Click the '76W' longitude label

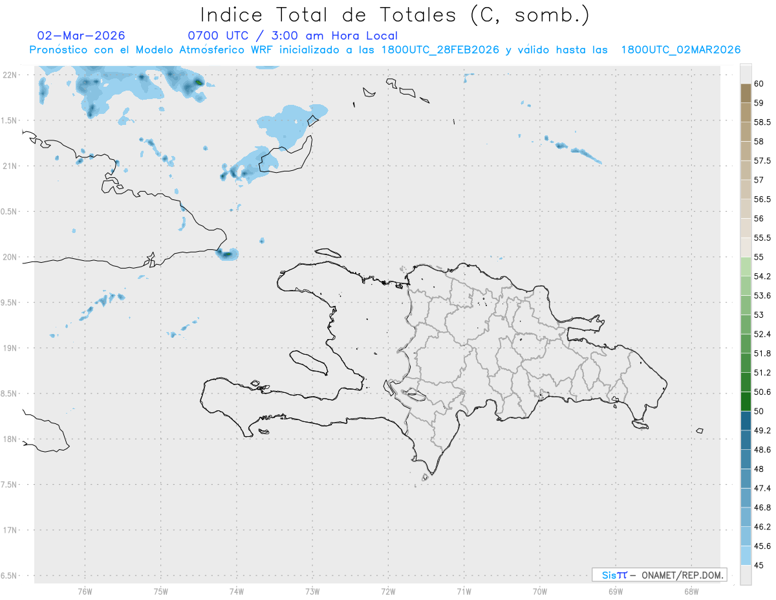(x=85, y=592)
